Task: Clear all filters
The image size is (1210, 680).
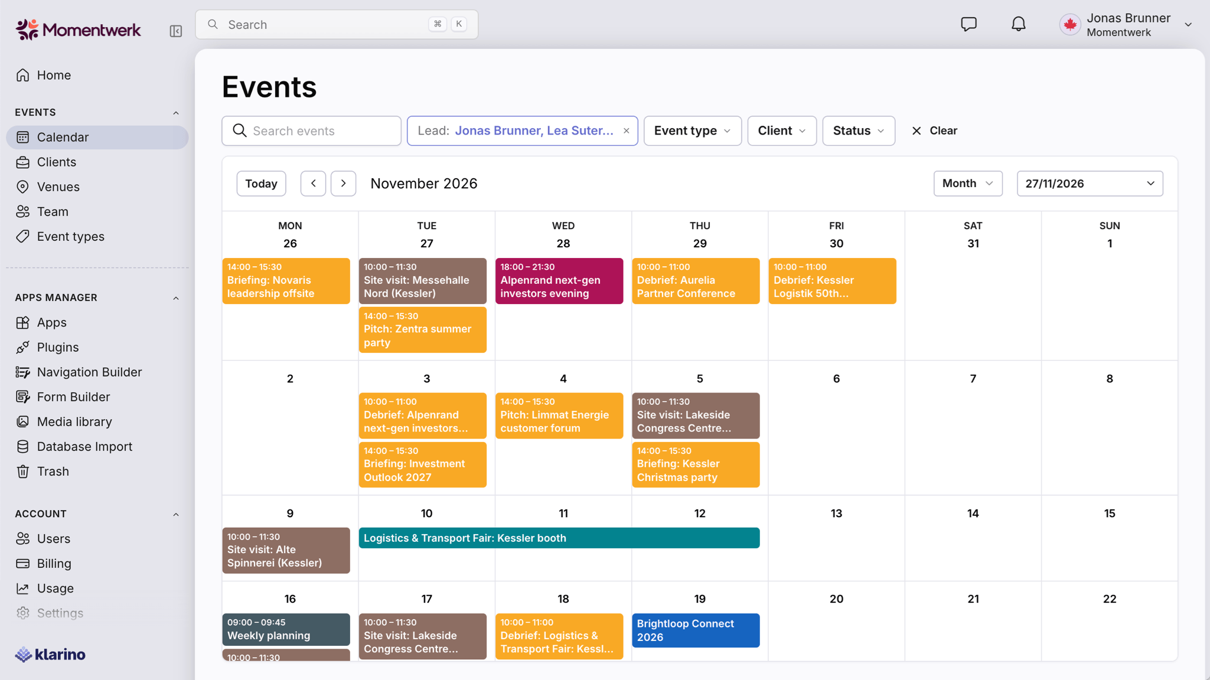Action: coord(934,130)
